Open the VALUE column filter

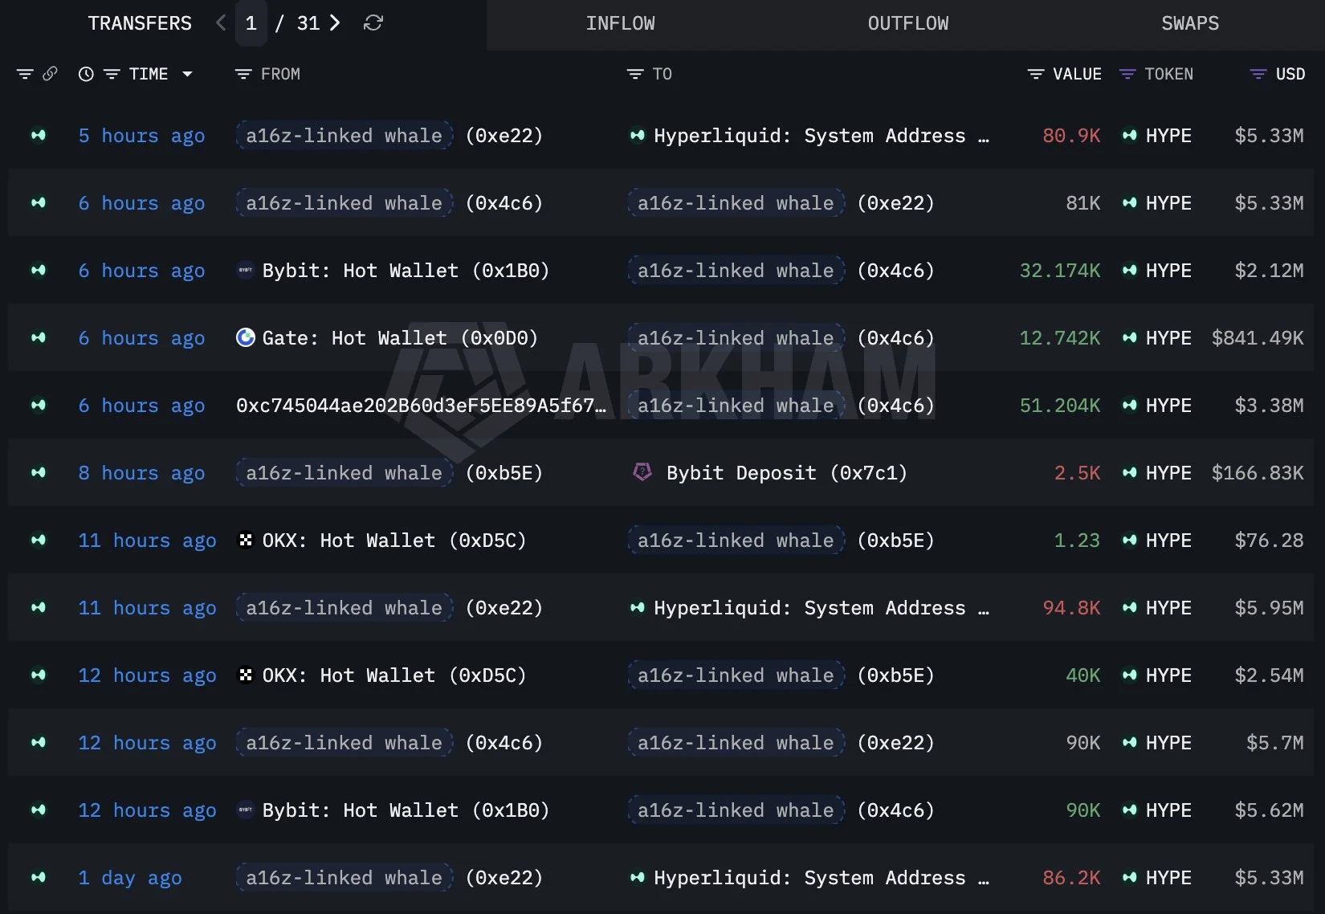1036,74
